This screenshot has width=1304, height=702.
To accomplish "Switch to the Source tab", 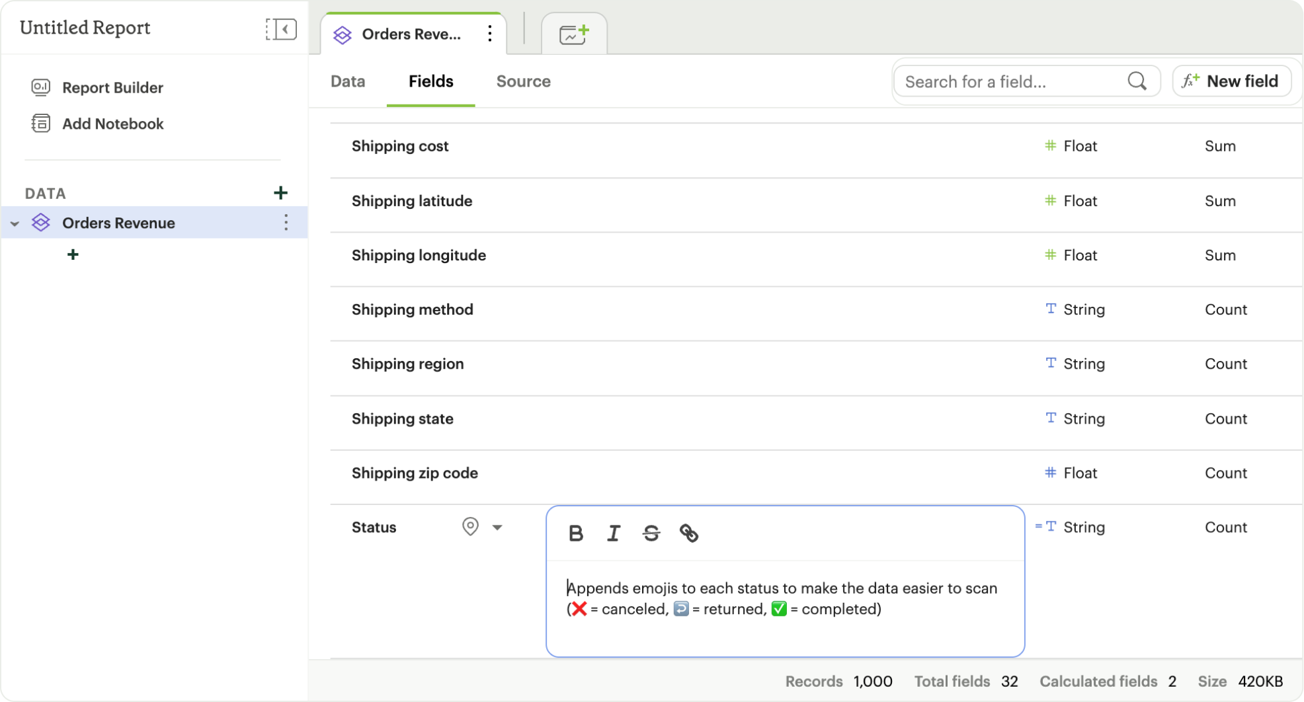I will click(524, 81).
